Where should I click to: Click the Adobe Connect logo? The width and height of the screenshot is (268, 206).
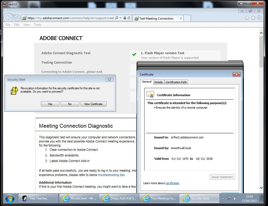[62, 38]
